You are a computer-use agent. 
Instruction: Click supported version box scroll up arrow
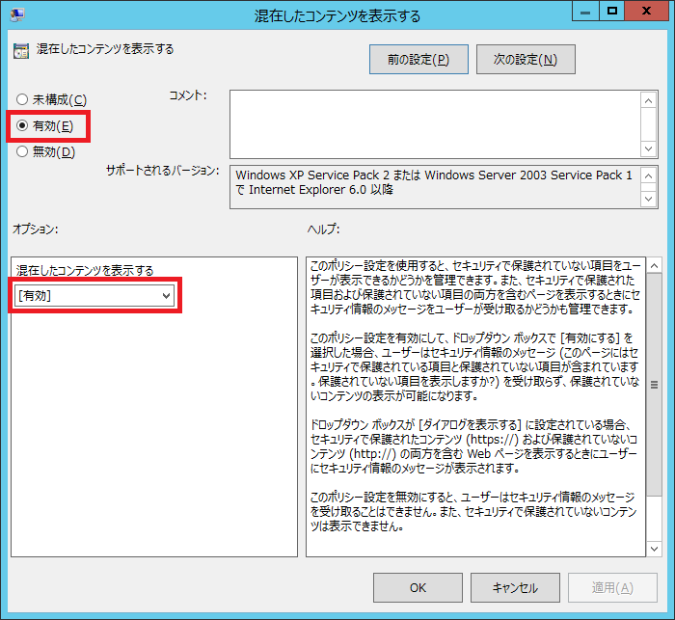(649, 175)
